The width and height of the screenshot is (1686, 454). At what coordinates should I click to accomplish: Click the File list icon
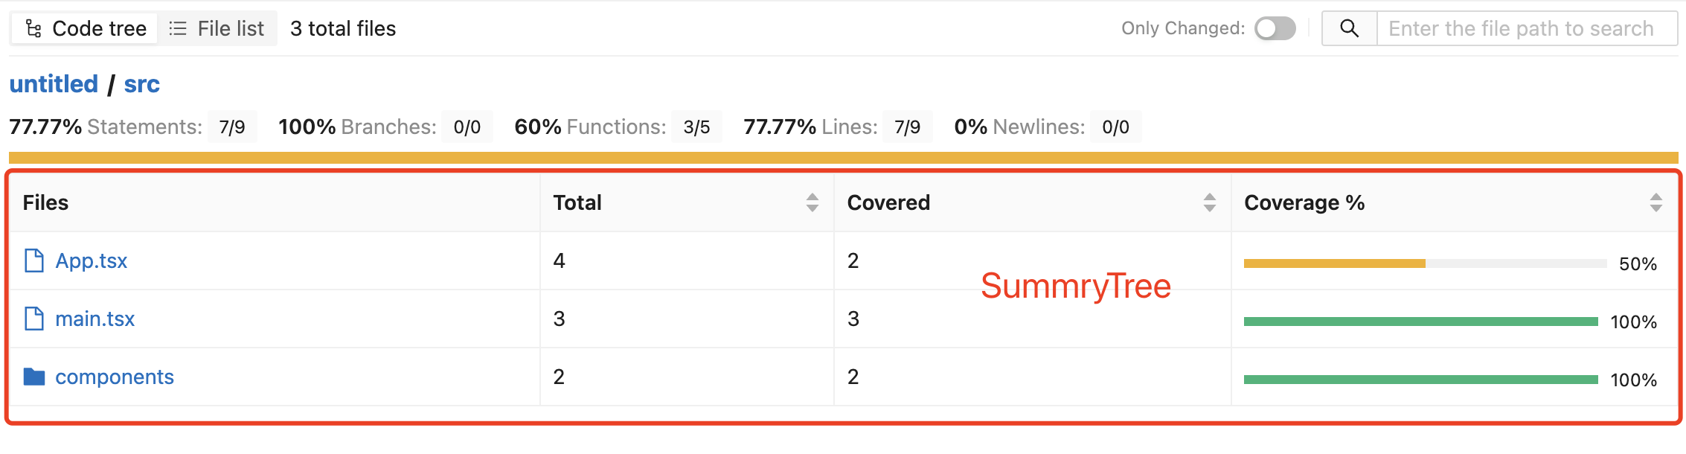[x=177, y=29]
